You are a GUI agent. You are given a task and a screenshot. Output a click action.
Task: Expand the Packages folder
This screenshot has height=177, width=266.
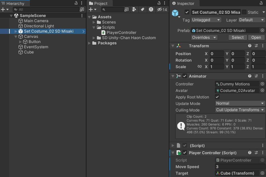point(89,43)
